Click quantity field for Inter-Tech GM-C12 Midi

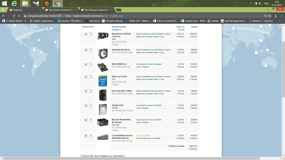coord(89,91)
